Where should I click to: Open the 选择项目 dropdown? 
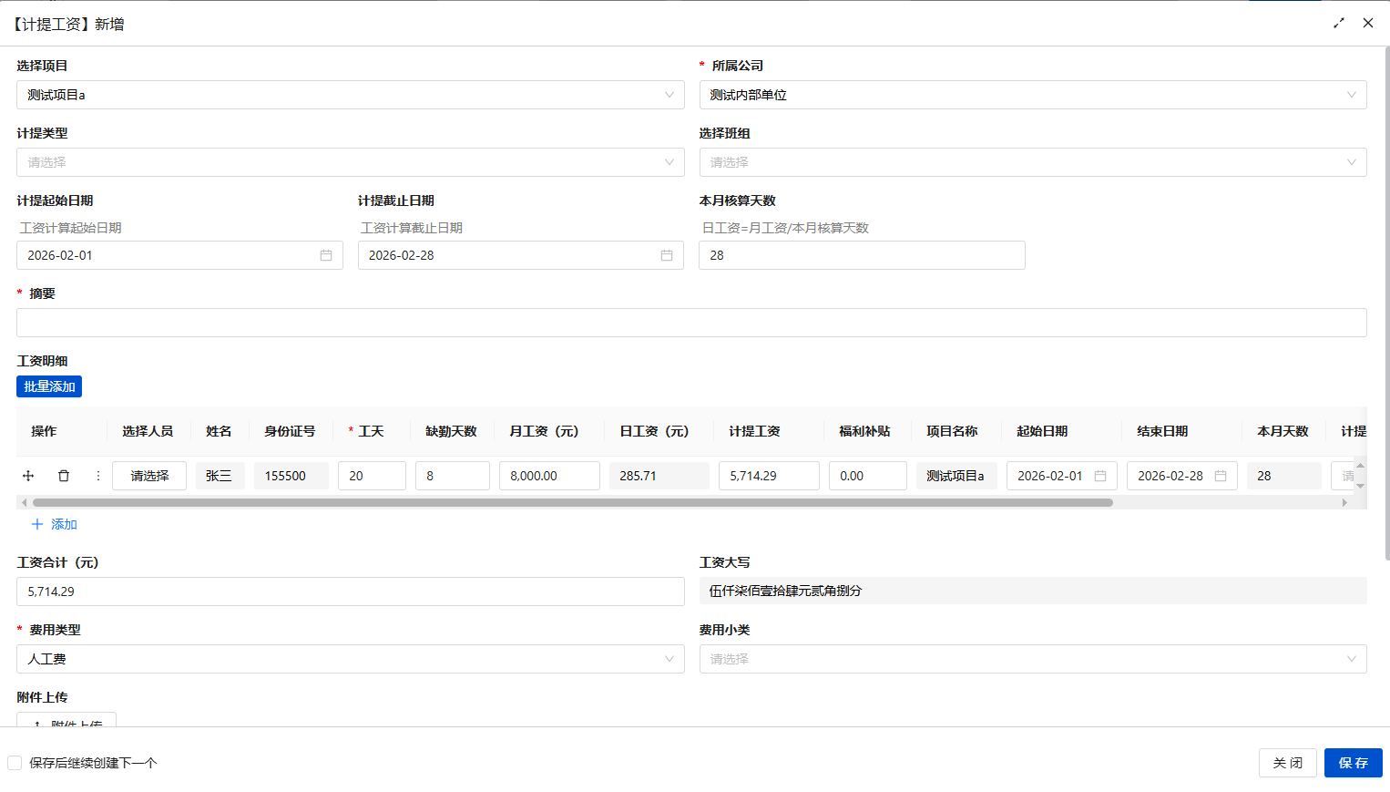350,95
